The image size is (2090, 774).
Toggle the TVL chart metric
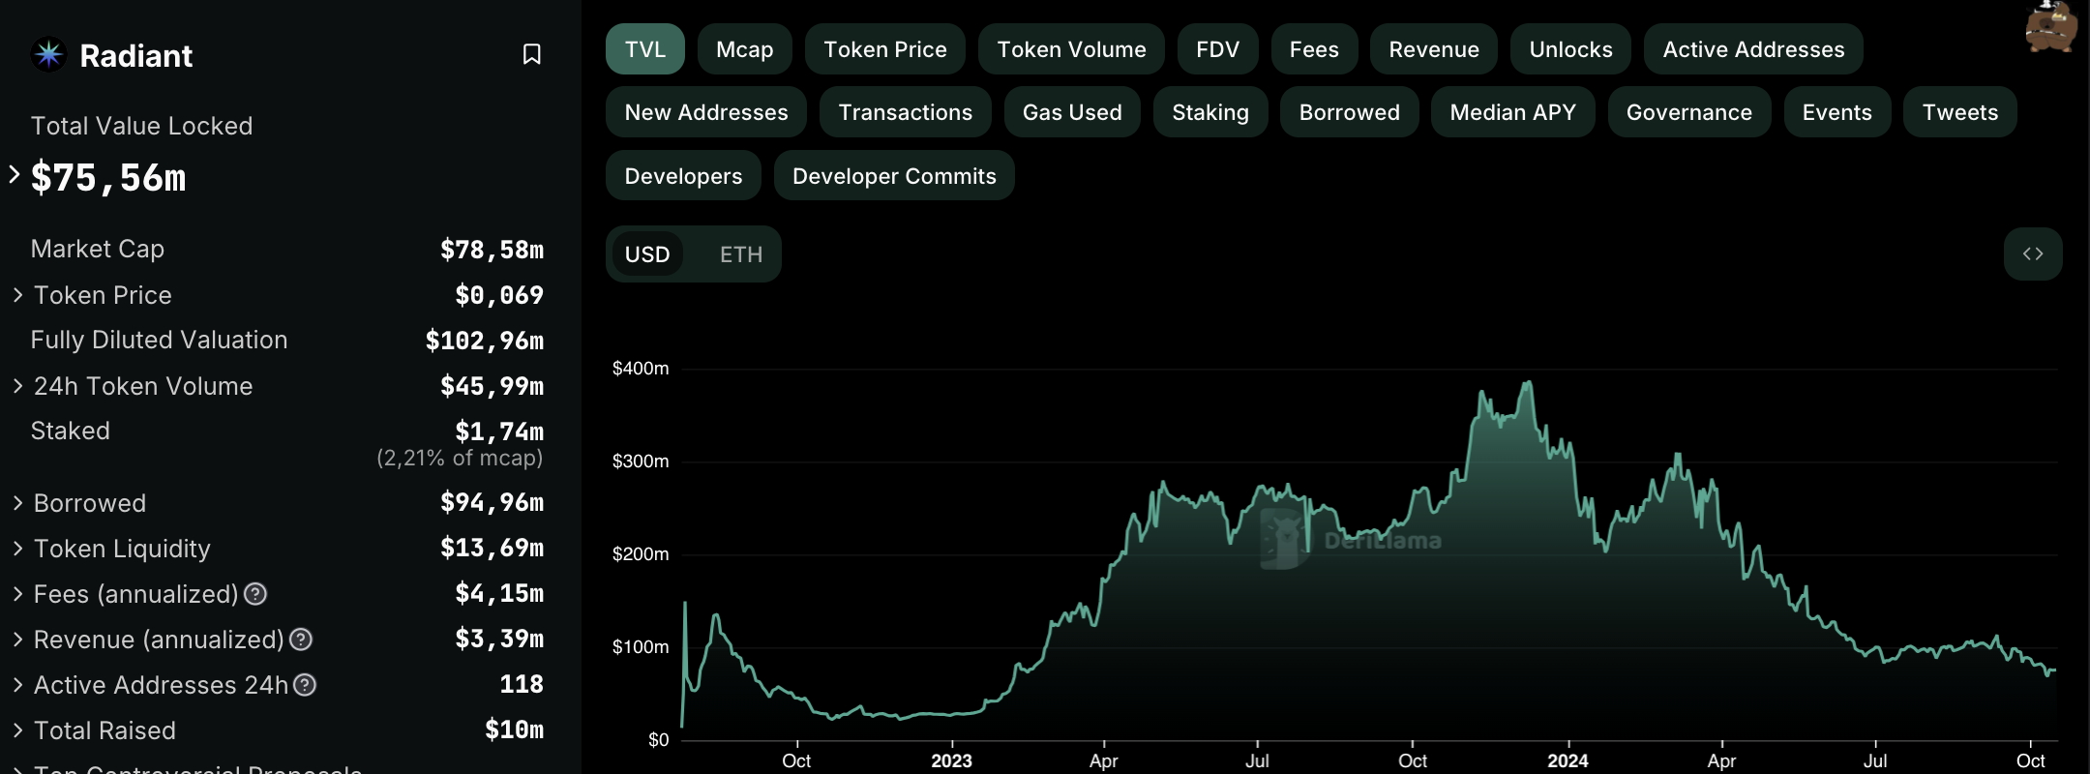645,49
